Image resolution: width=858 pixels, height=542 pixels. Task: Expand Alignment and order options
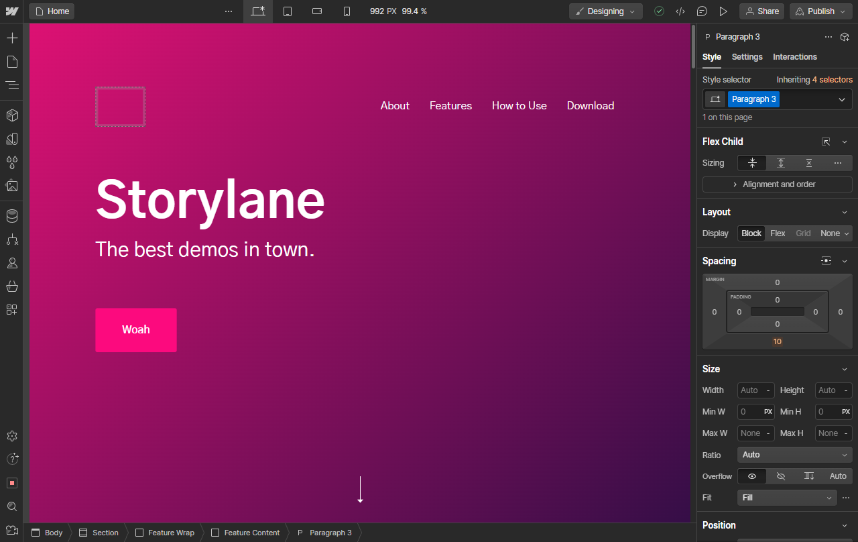click(x=778, y=184)
